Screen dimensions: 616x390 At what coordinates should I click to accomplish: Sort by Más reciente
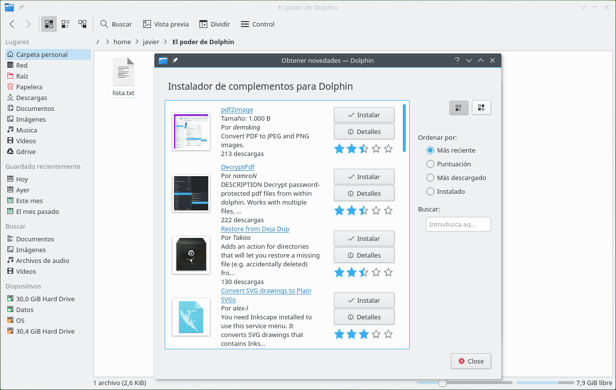451,150
